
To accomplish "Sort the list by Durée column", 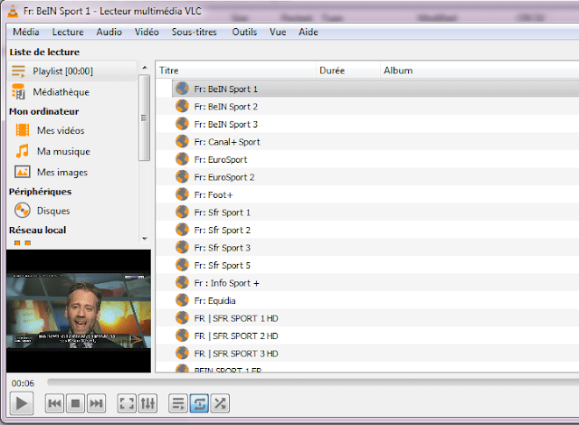I will coord(348,71).
